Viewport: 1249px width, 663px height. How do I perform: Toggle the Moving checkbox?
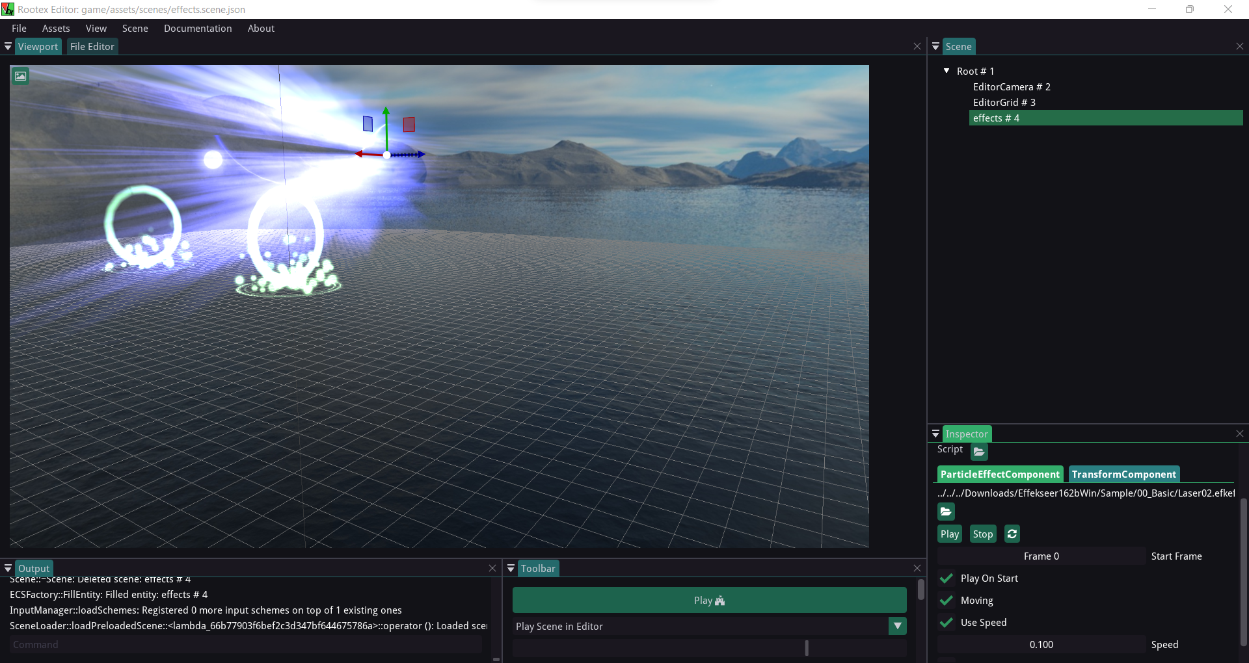947,600
